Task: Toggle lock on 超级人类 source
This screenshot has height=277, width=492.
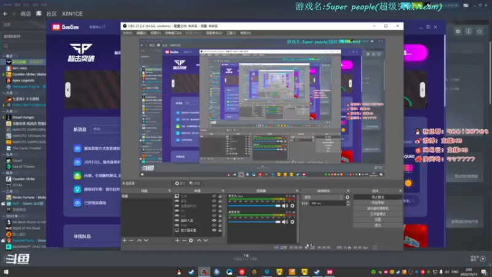Action: [x=220, y=220]
